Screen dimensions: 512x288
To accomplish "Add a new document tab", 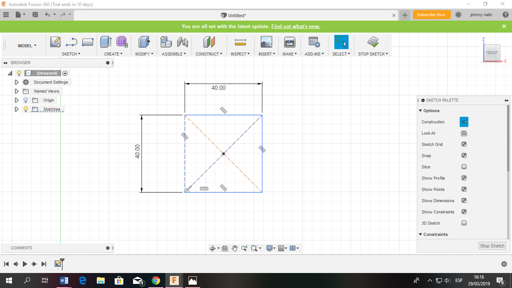I will tap(405, 15).
